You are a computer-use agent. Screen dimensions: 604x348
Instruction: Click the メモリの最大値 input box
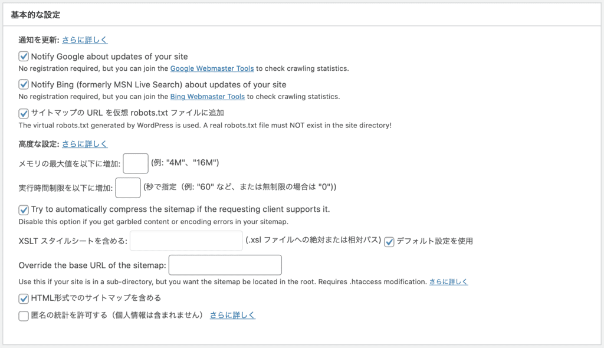[135, 163]
